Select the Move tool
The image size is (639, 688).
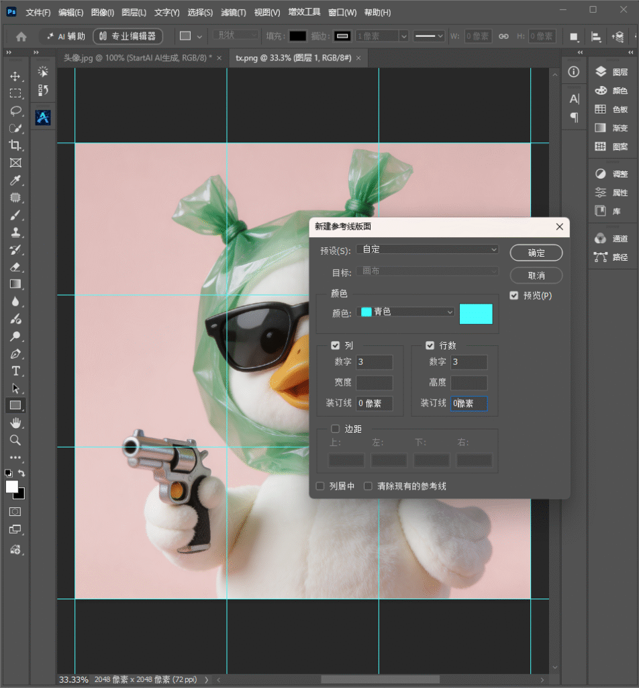point(15,77)
